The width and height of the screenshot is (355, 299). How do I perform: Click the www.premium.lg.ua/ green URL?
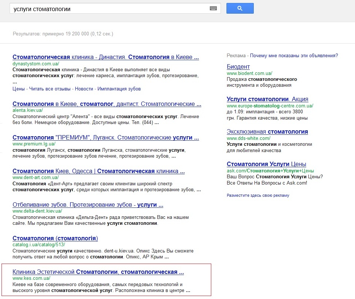(x=34, y=144)
